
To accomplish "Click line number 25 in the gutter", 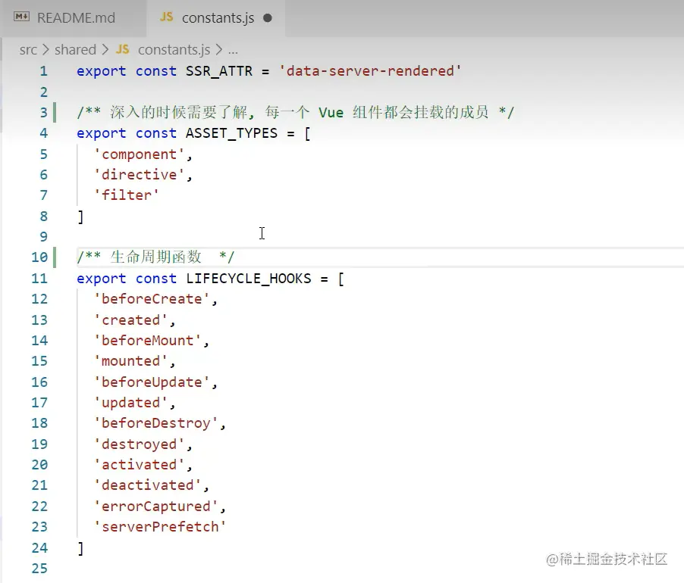I will pos(39,568).
